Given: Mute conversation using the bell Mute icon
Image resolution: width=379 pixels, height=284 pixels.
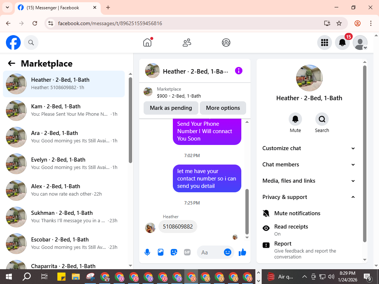Looking at the screenshot, I should (x=295, y=119).
